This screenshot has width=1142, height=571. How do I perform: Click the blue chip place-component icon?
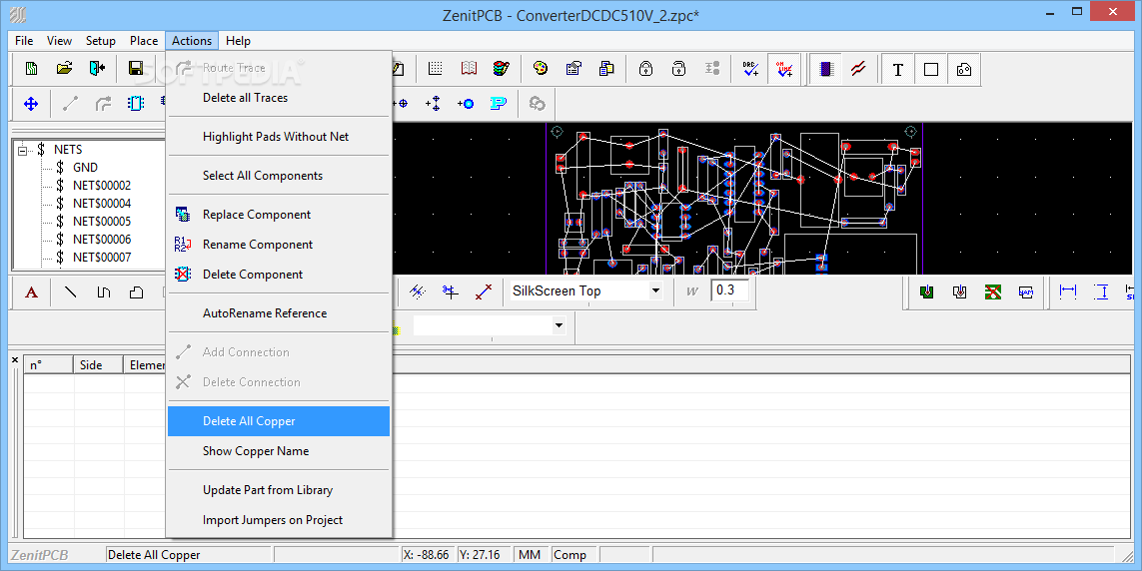point(136,104)
